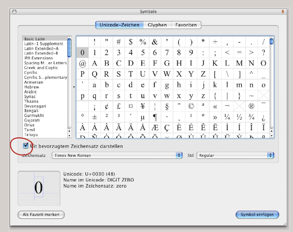Click the one-half fraction glyph
This screenshot has height=232, width=293.
239,116
